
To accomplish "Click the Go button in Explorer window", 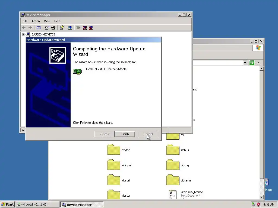I will pos(255,63).
